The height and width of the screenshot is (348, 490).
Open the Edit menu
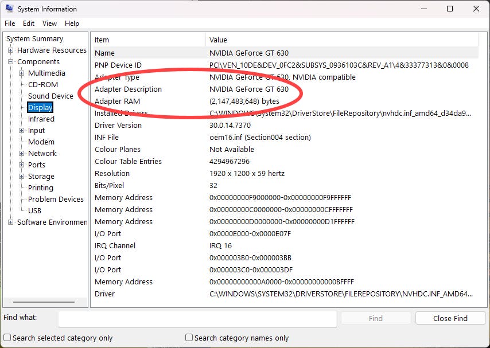pos(29,24)
